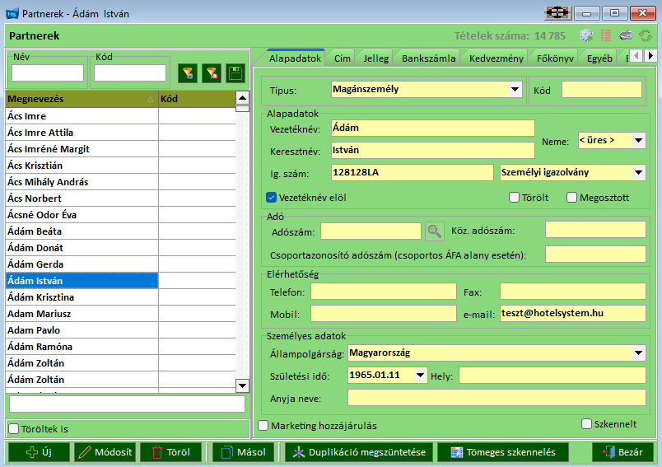Open the Jelleg tab

pyautogui.click(x=375, y=58)
